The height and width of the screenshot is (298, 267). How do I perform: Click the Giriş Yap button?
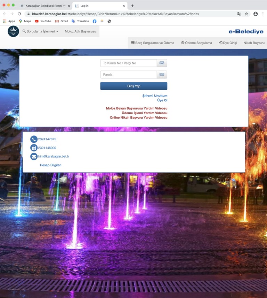click(x=134, y=86)
